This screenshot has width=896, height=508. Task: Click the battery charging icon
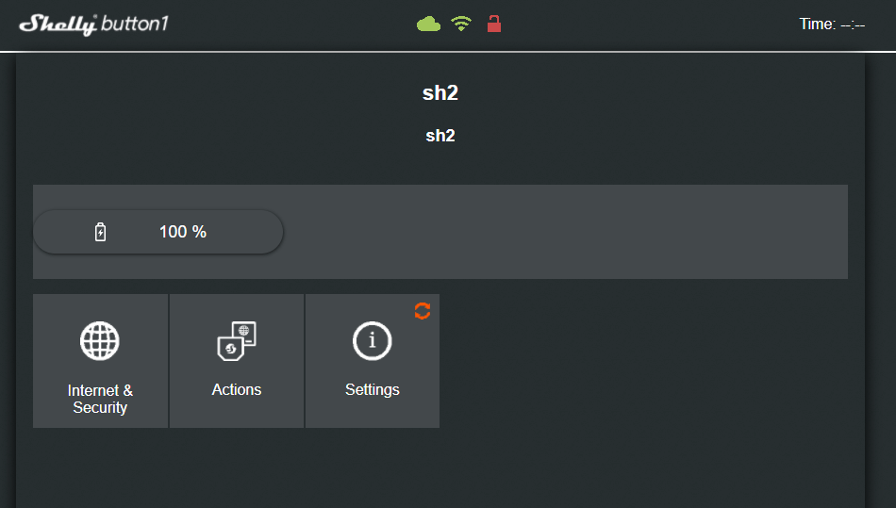(x=101, y=232)
